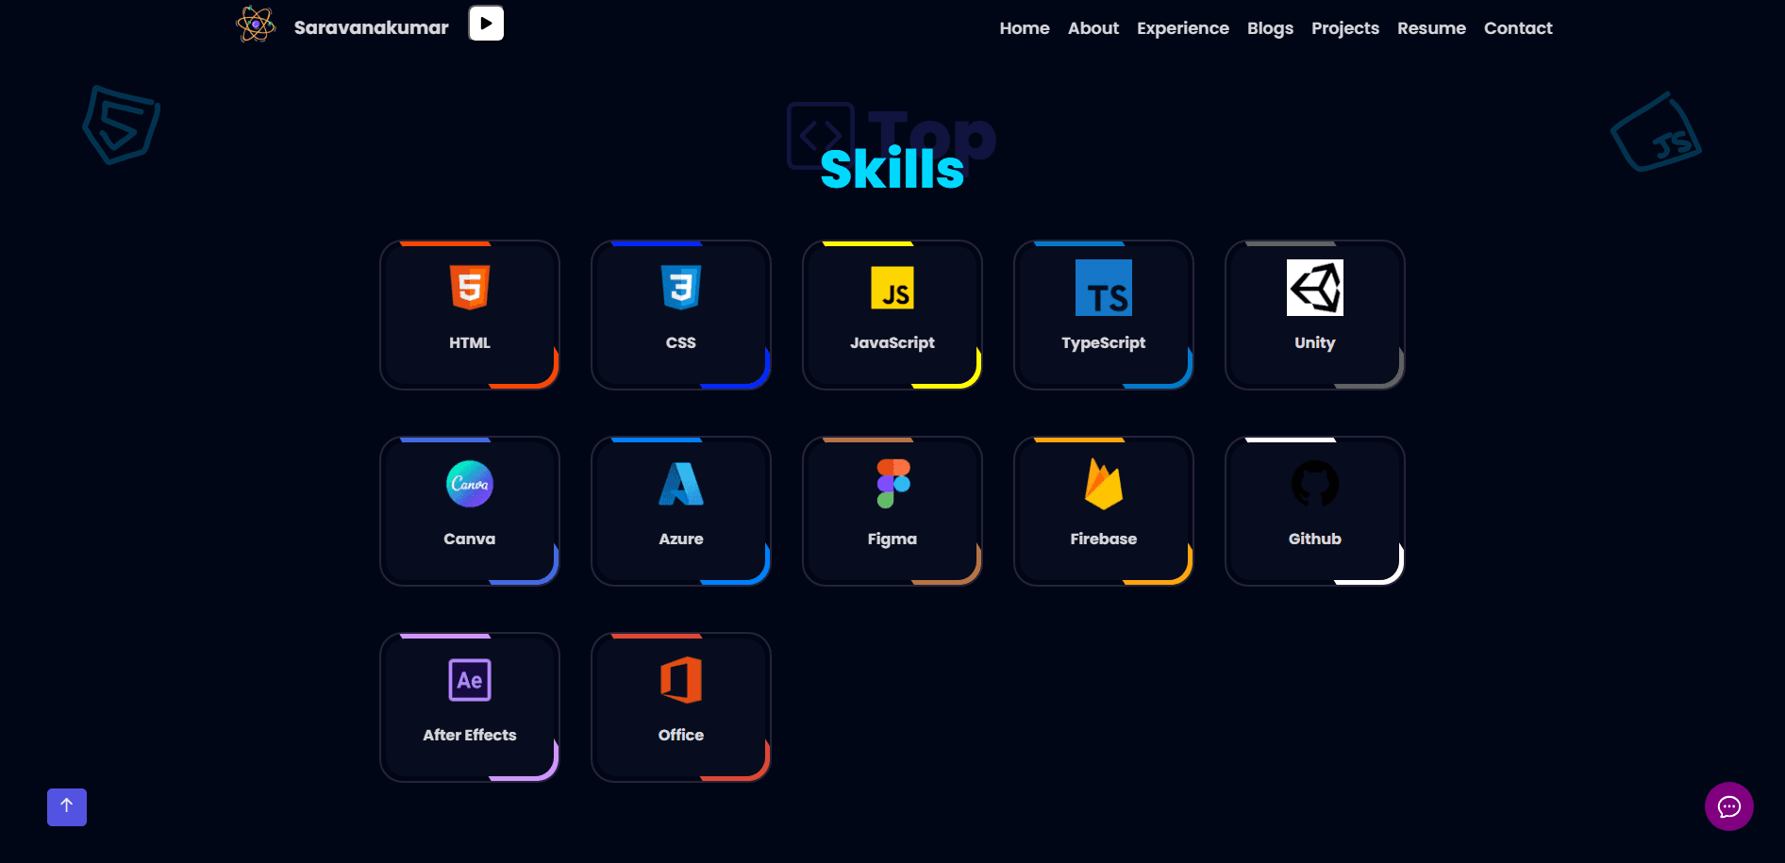Click the white play button in header
Image resolution: width=1785 pixels, height=863 pixels.
[x=486, y=24]
